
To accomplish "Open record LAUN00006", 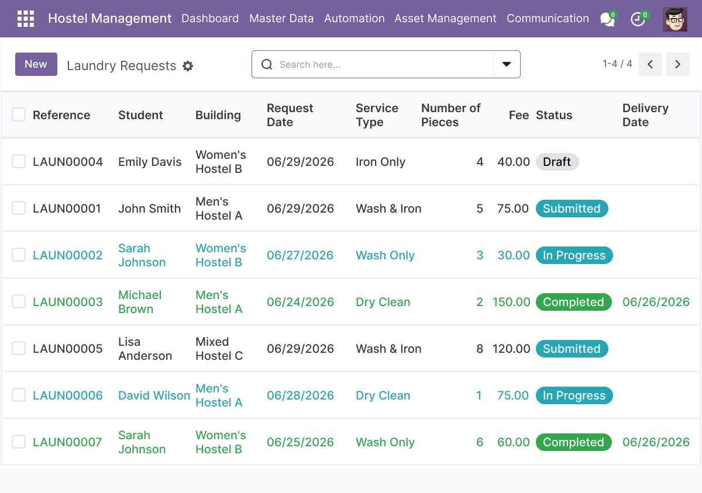I will click(x=68, y=395).
